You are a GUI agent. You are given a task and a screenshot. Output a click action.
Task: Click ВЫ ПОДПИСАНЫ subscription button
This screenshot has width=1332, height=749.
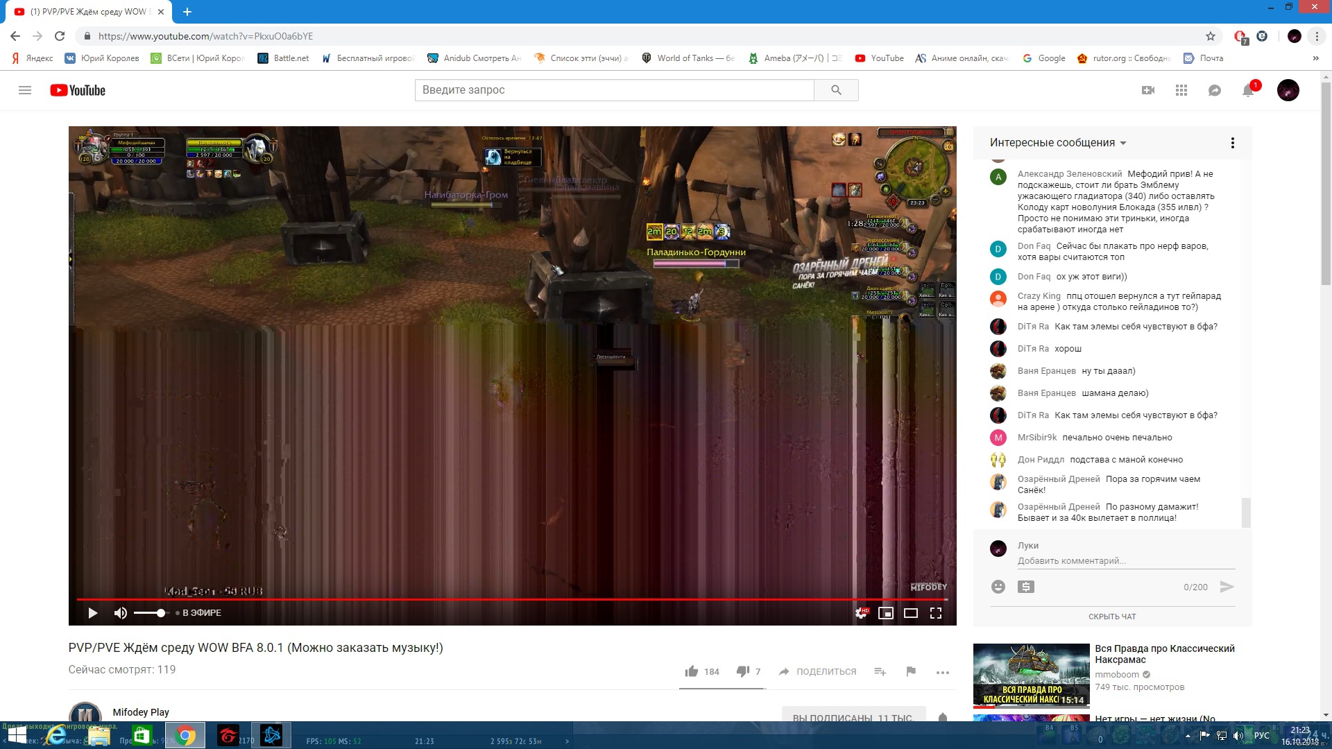point(853,715)
